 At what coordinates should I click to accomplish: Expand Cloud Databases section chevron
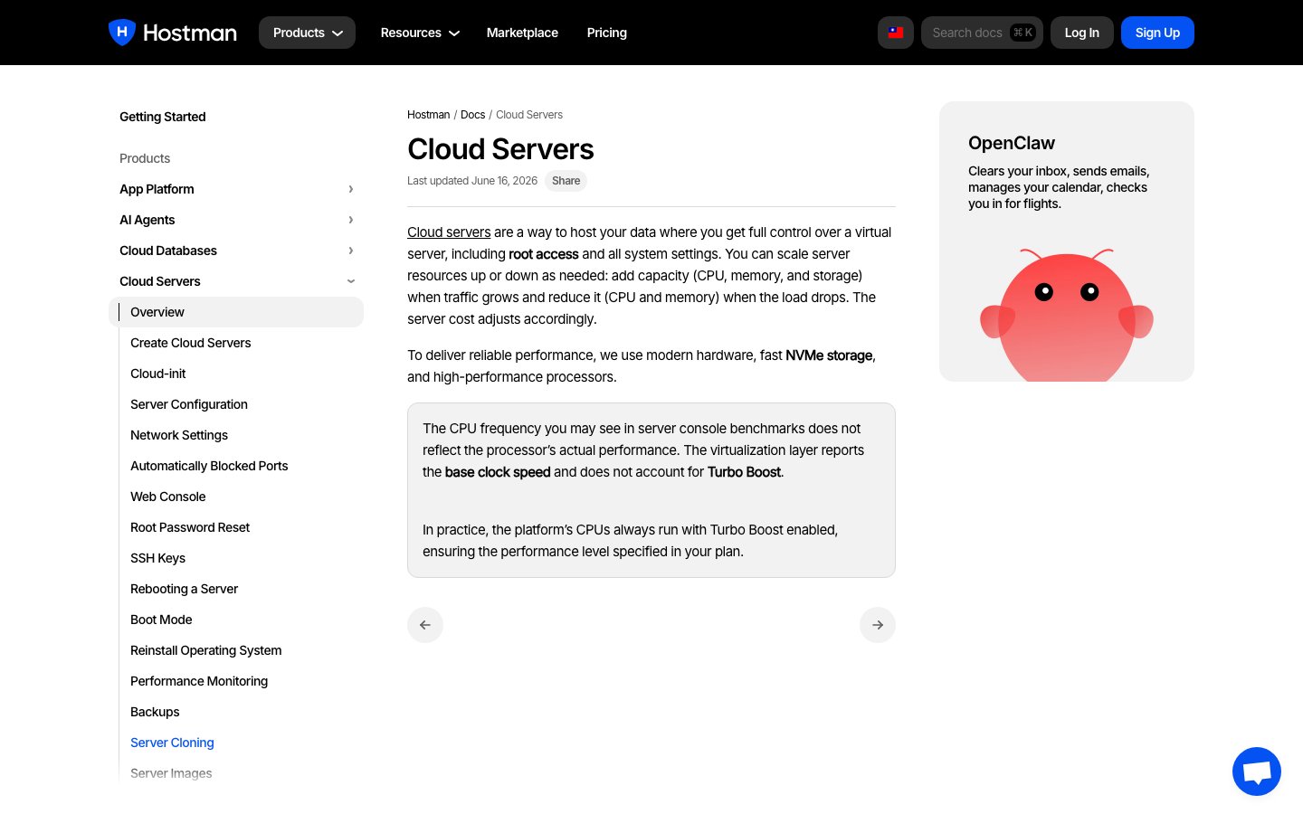[x=351, y=251]
